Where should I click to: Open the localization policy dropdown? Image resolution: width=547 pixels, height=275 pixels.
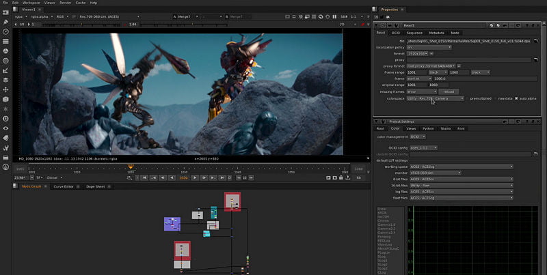pos(429,47)
